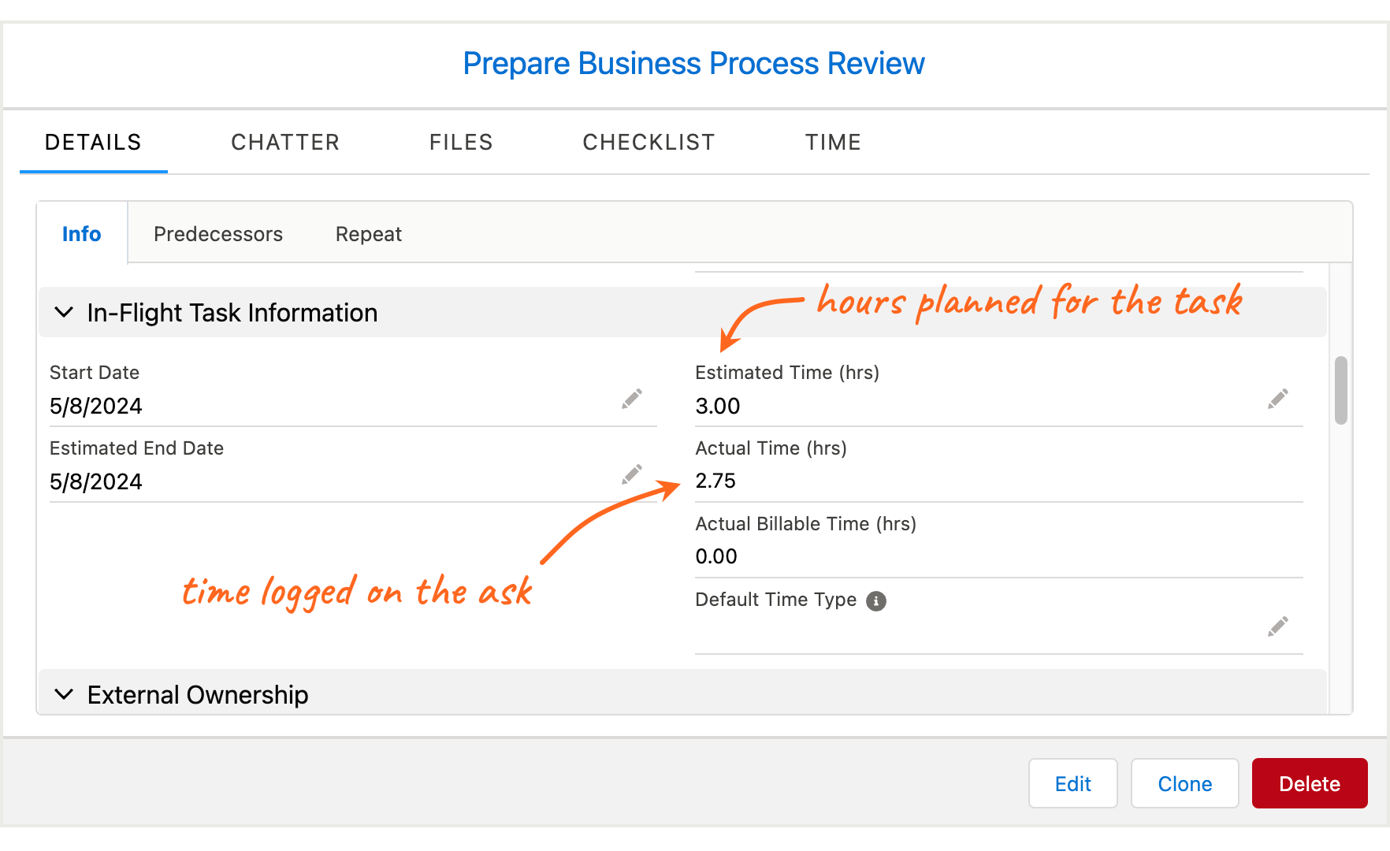Open the TIME tab

point(833,143)
